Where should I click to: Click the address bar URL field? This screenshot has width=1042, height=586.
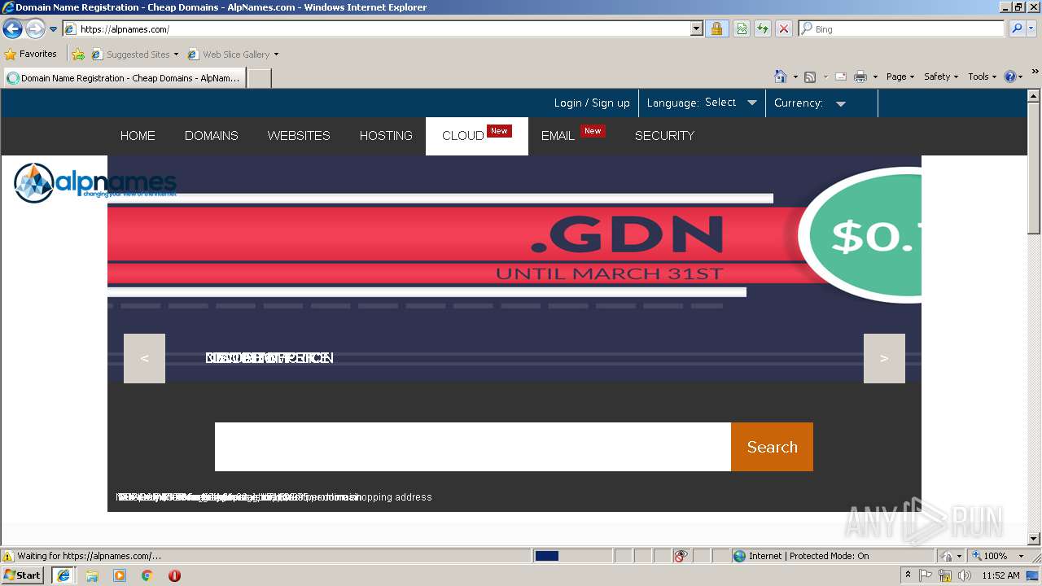376,29
